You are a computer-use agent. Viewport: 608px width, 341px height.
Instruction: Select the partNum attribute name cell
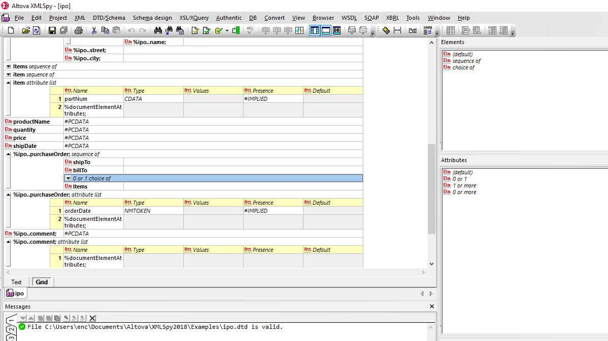(93, 99)
